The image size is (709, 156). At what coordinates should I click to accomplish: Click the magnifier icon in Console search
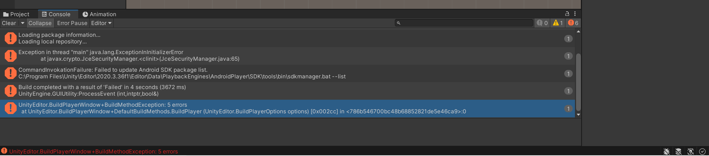398,23
